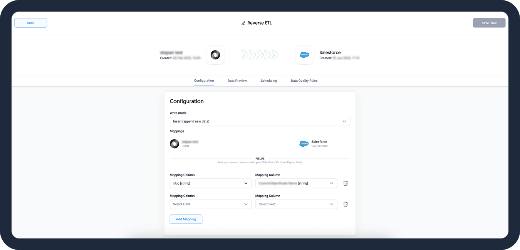Delete the slug [string] mapping row
520x250 pixels.
point(346,183)
